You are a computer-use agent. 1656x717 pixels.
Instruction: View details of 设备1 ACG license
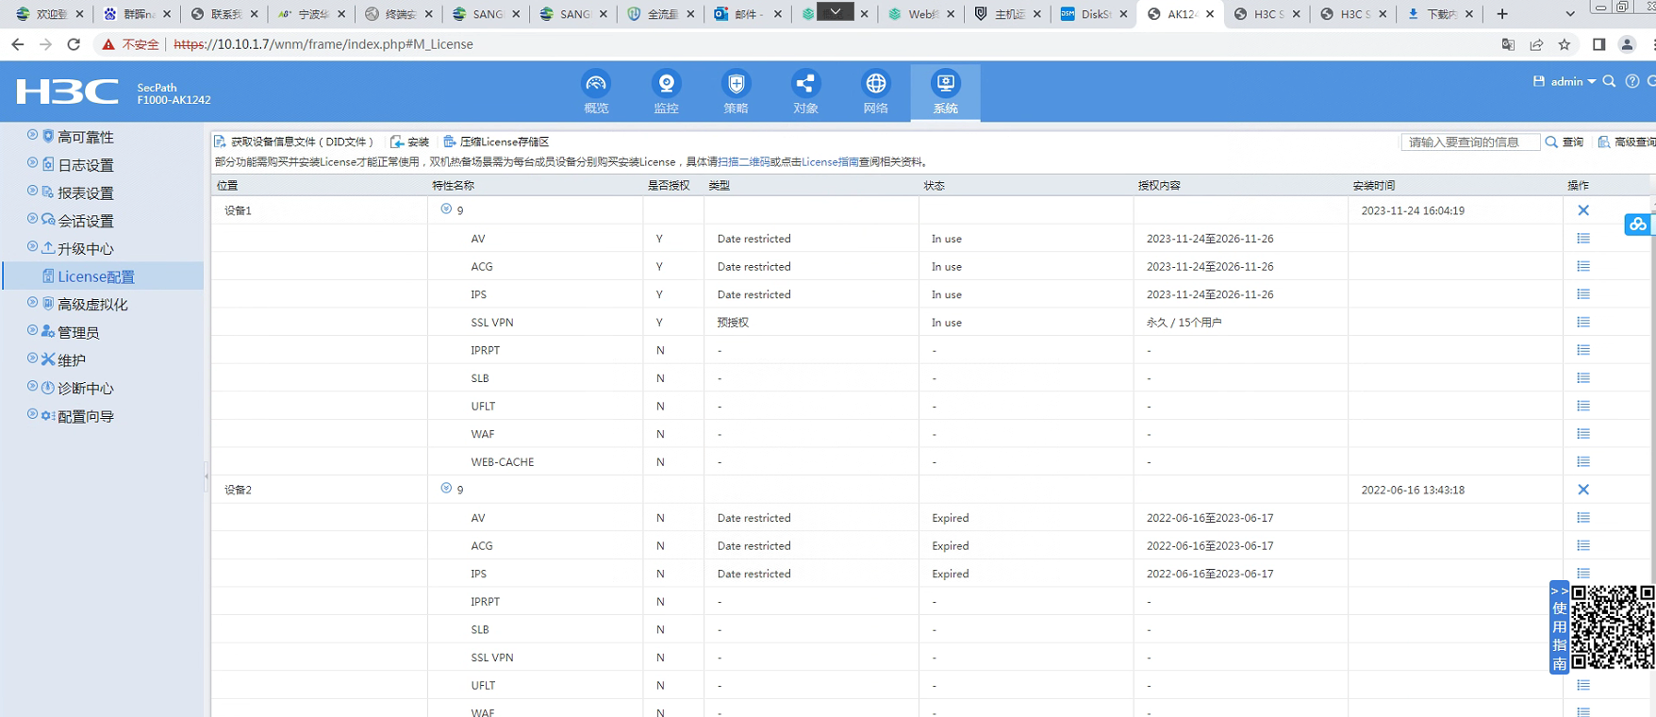pyautogui.click(x=1583, y=266)
